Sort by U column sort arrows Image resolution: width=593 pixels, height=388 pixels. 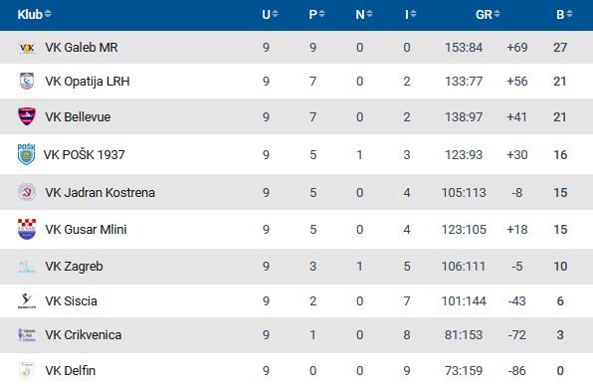[x=275, y=14]
